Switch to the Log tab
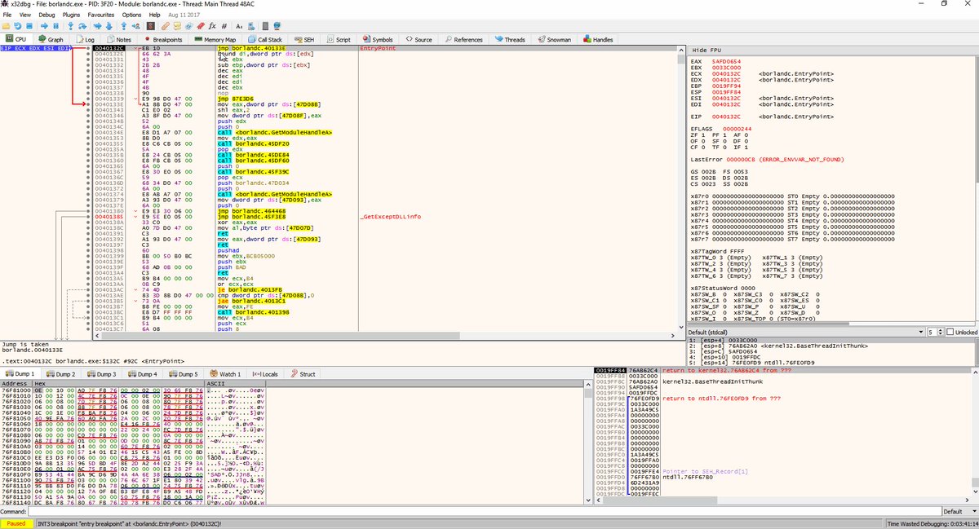 tap(86, 39)
